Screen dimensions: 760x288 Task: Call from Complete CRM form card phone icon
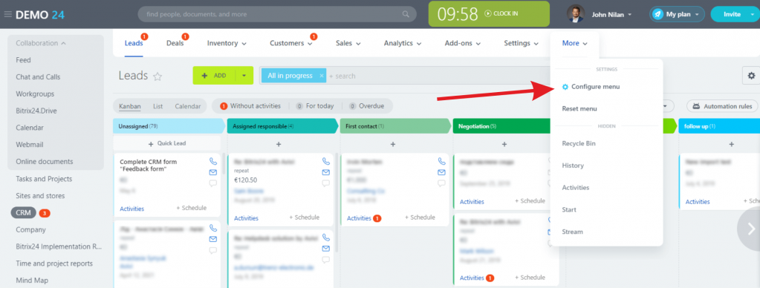coord(213,161)
